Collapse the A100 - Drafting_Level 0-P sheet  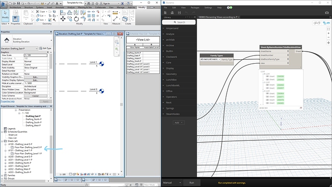(x=5, y=144)
